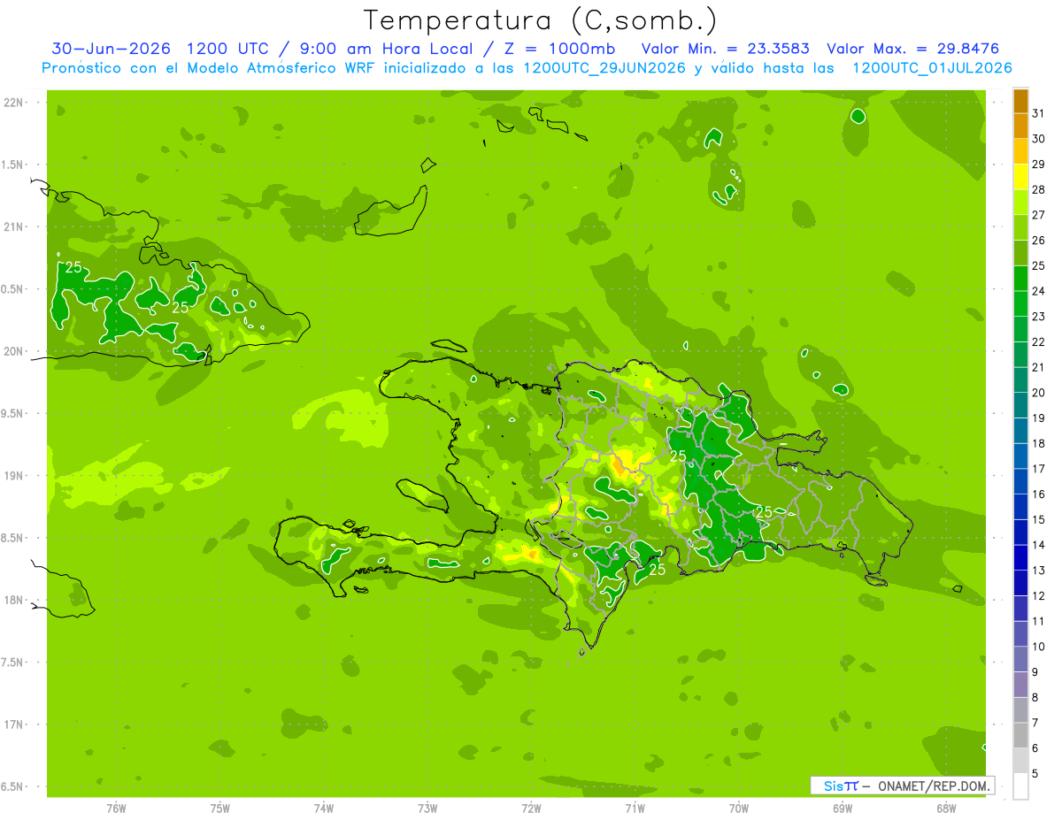Viewport: 1062px width, 820px height.
Task: Click the "17N" latitude label
Action: click(13, 724)
